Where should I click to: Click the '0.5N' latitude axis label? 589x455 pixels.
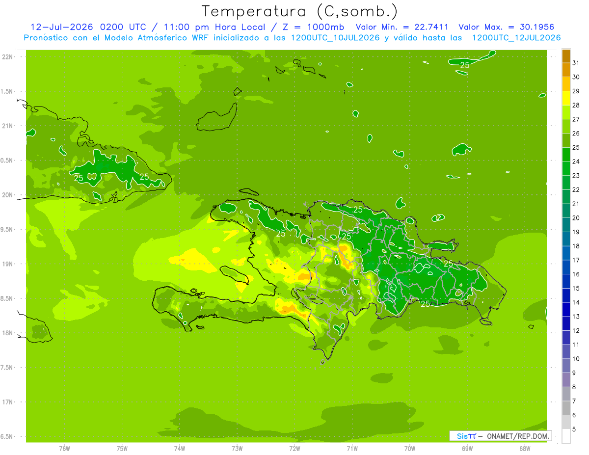(x=7, y=161)
